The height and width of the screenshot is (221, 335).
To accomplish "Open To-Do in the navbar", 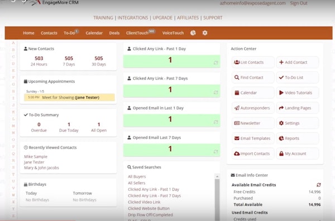I will [x=69, y=33].
